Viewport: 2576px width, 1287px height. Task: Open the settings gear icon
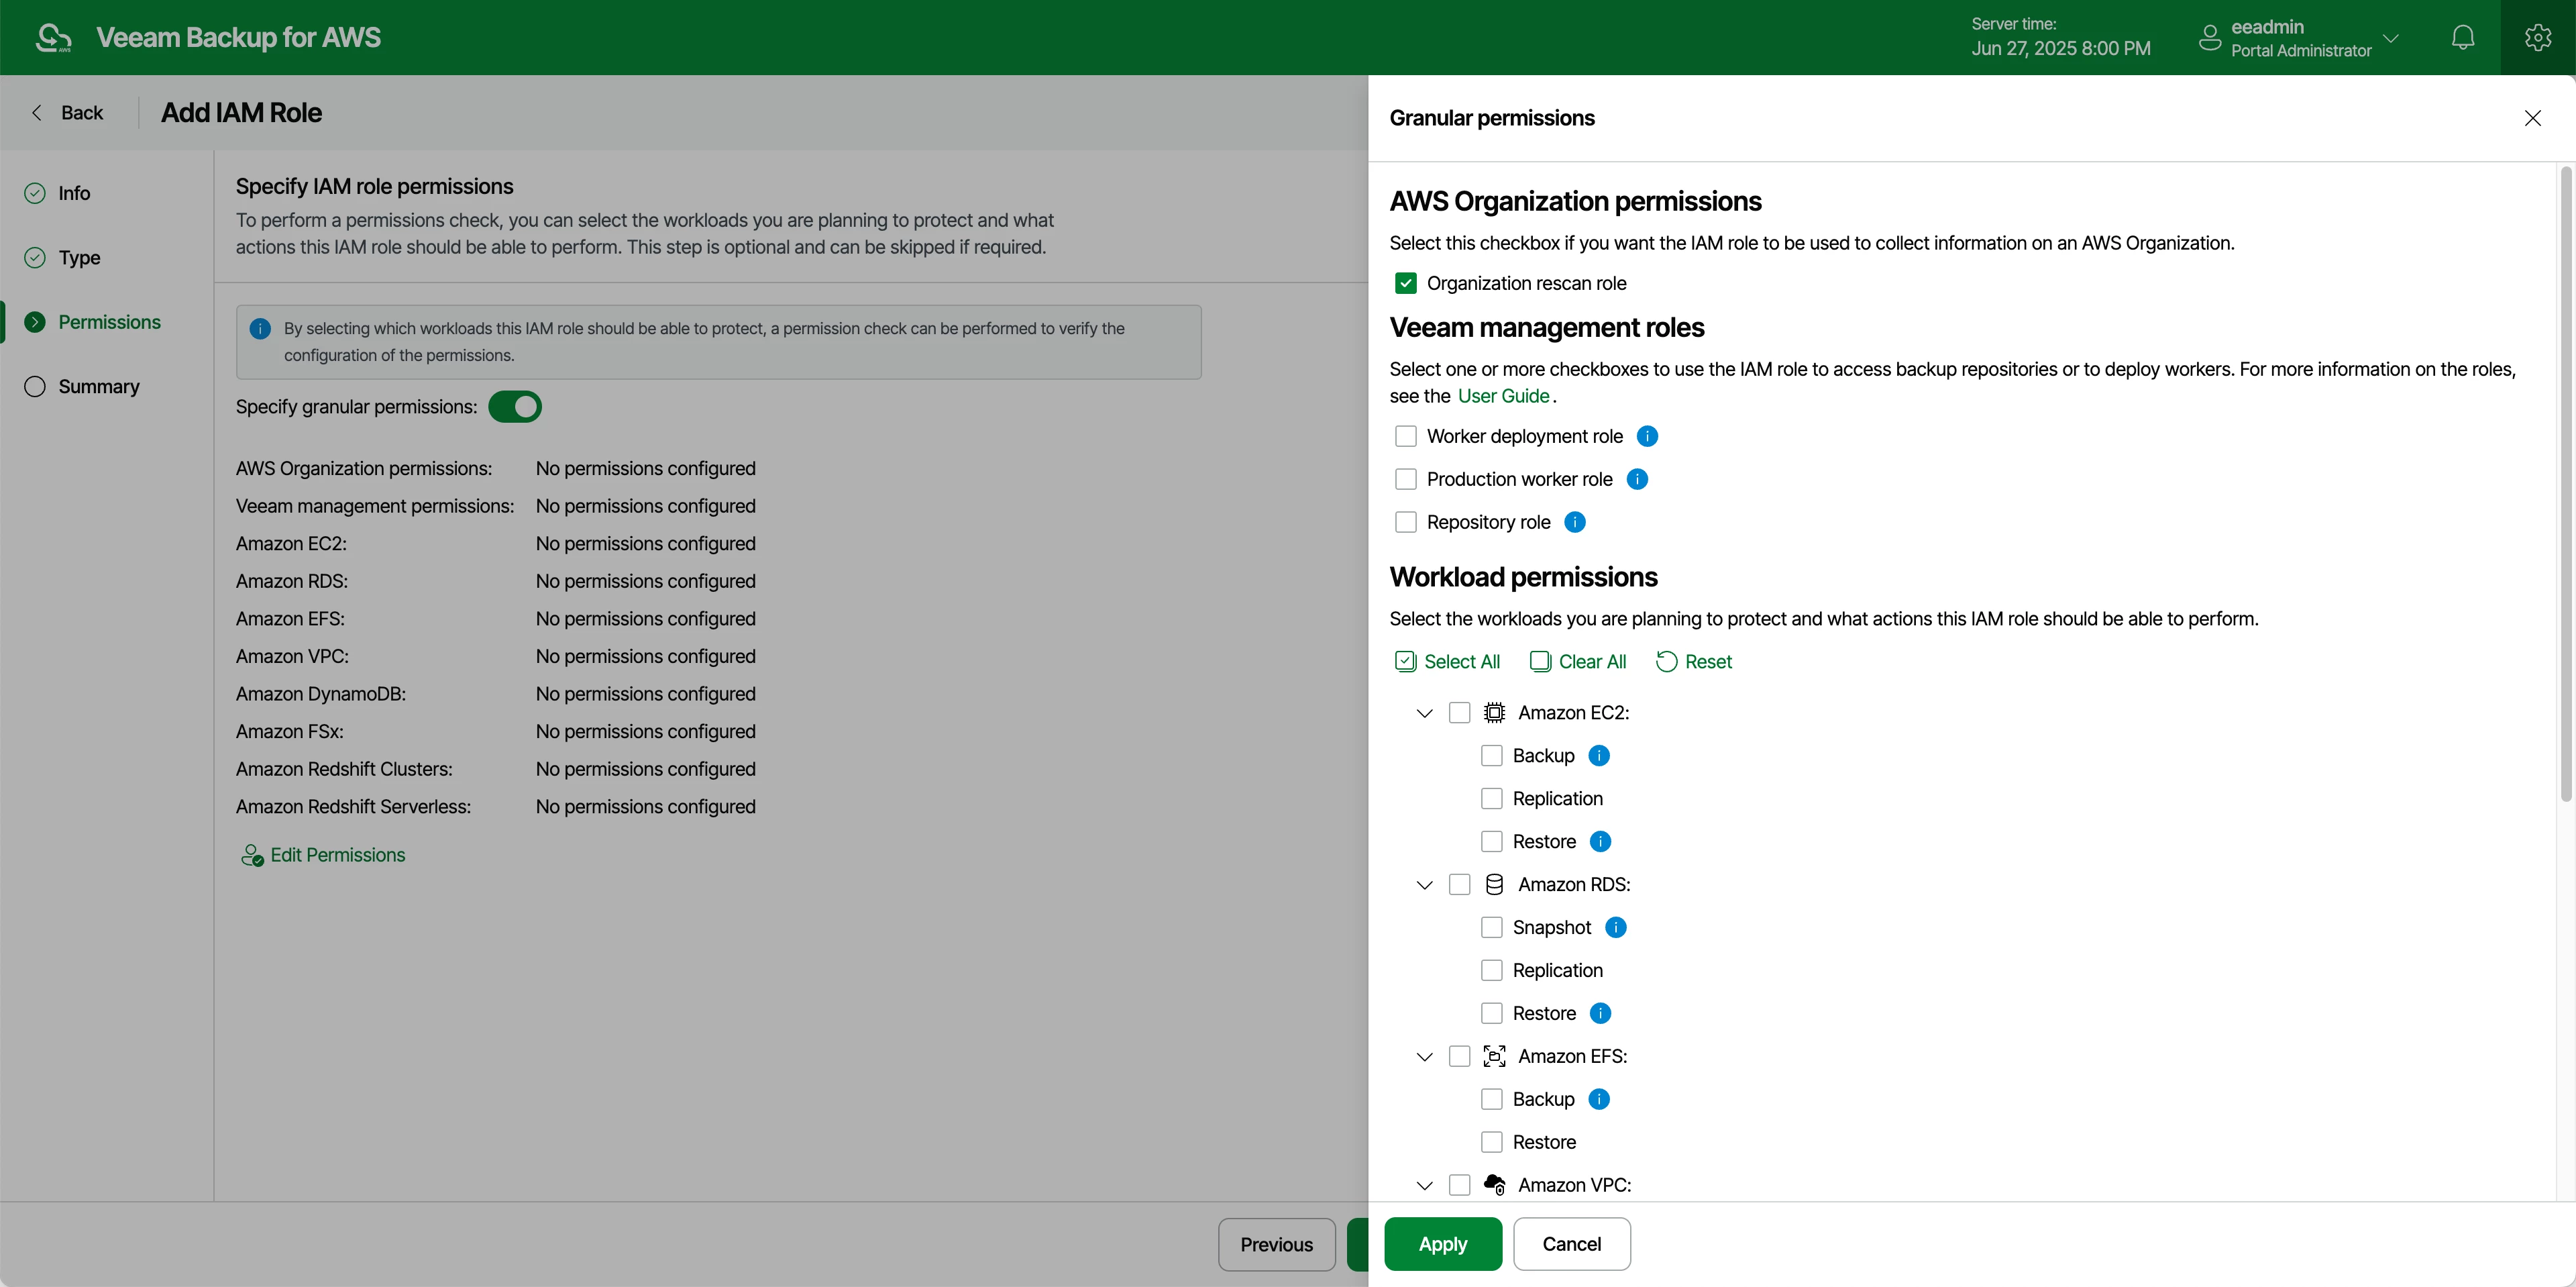coord(2538,38)
